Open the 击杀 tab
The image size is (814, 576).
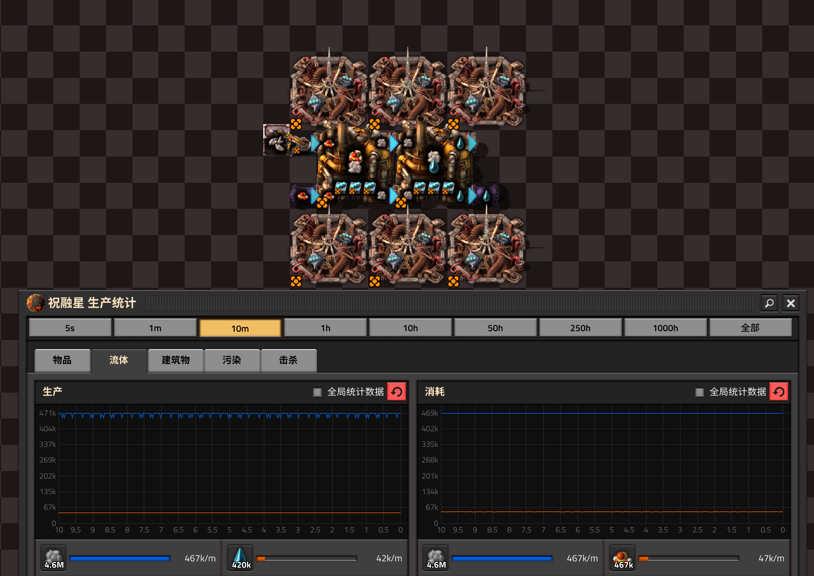[x=289, y=360]
